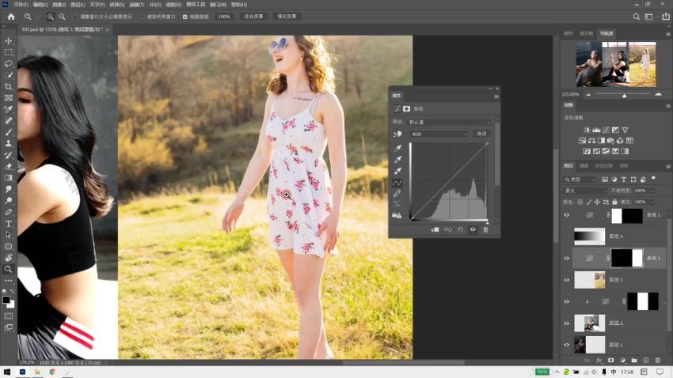Viewport: 673px width, 378px height.
Task: Select the Crop tool
Action: tap(8, 86)
